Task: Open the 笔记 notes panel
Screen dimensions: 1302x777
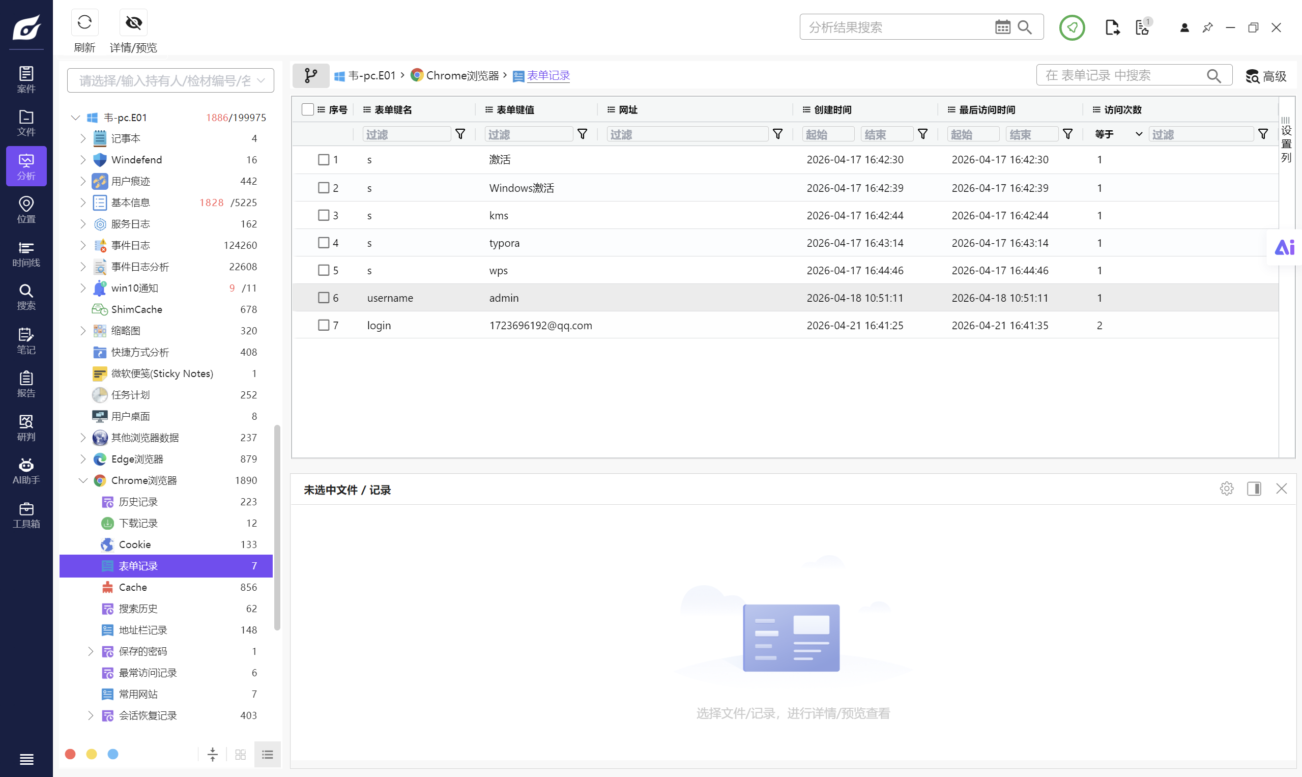Action: tap(26, 341)
